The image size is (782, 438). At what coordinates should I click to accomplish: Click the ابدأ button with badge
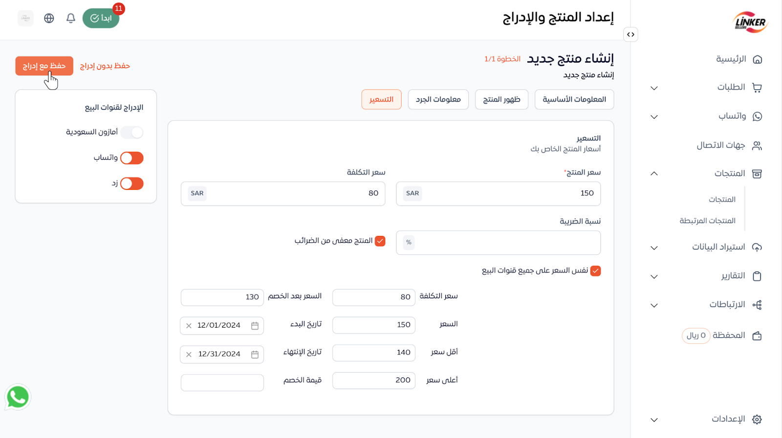101,19
